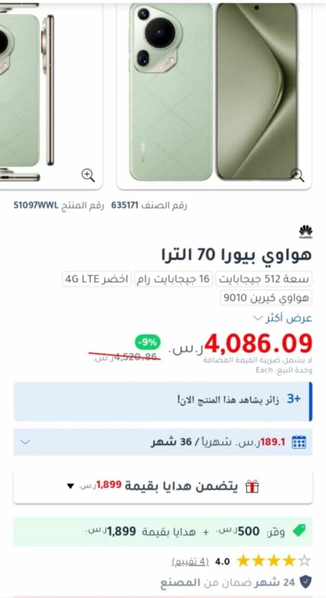The width and height of the screenshot is (326, 598).
Task: Tap the Huawei brand logo
Action: (306, 231)
